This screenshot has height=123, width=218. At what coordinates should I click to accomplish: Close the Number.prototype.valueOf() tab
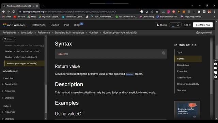(x=37, y=6)
